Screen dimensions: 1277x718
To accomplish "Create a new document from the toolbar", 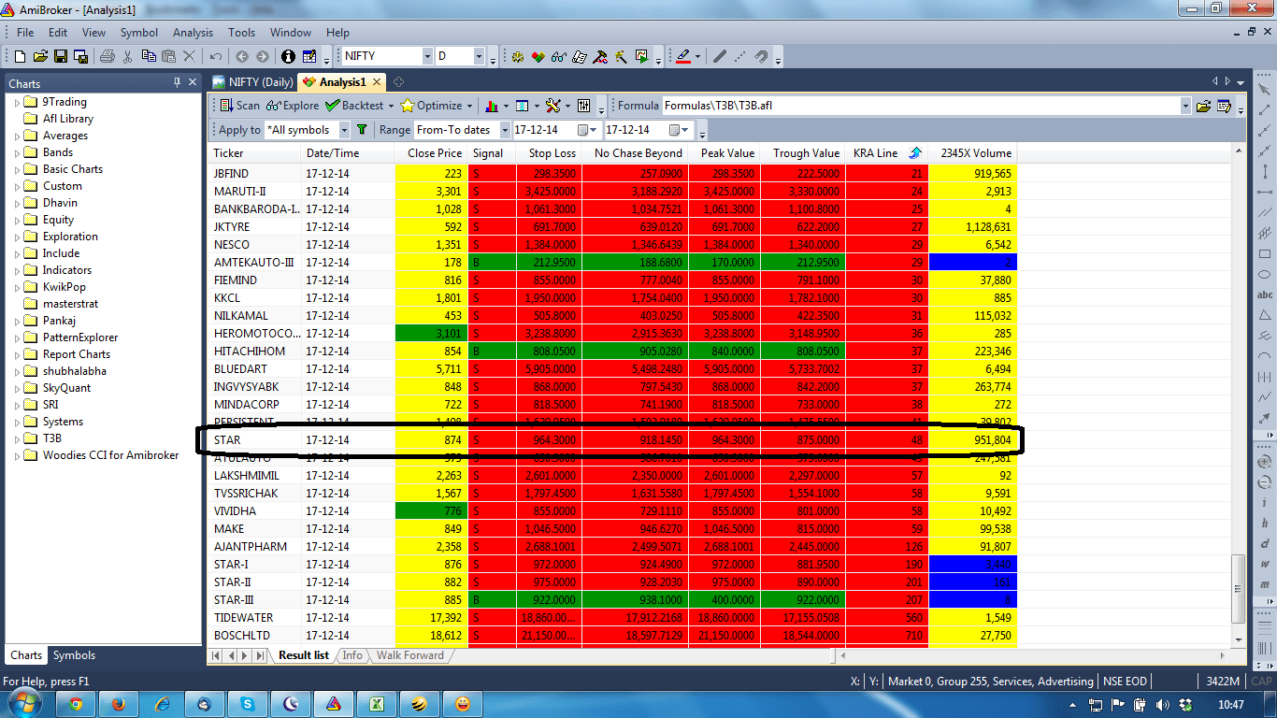I will pyautogui.click(x=20, y=57).
